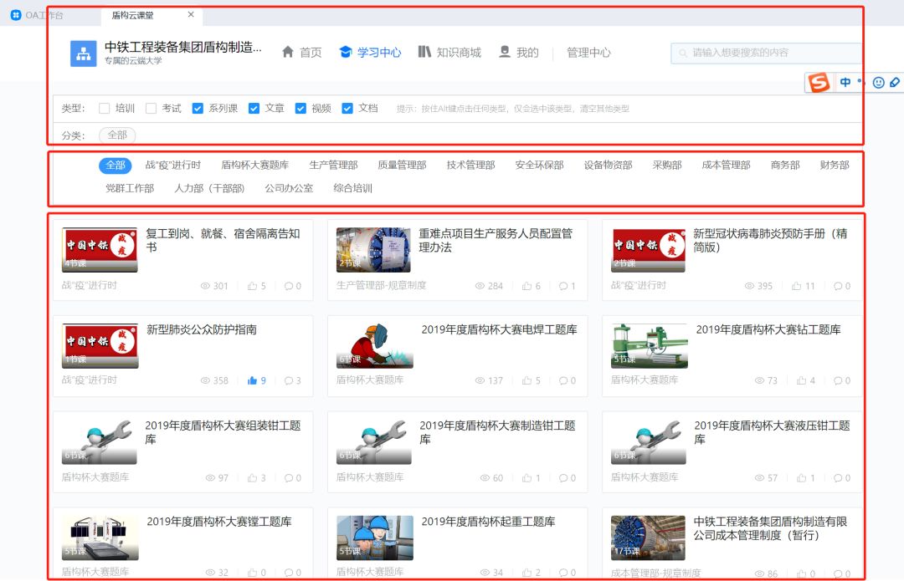Click the Sogou skin pen icon
This screenshot has height=581, width=904.
point(895,82)
